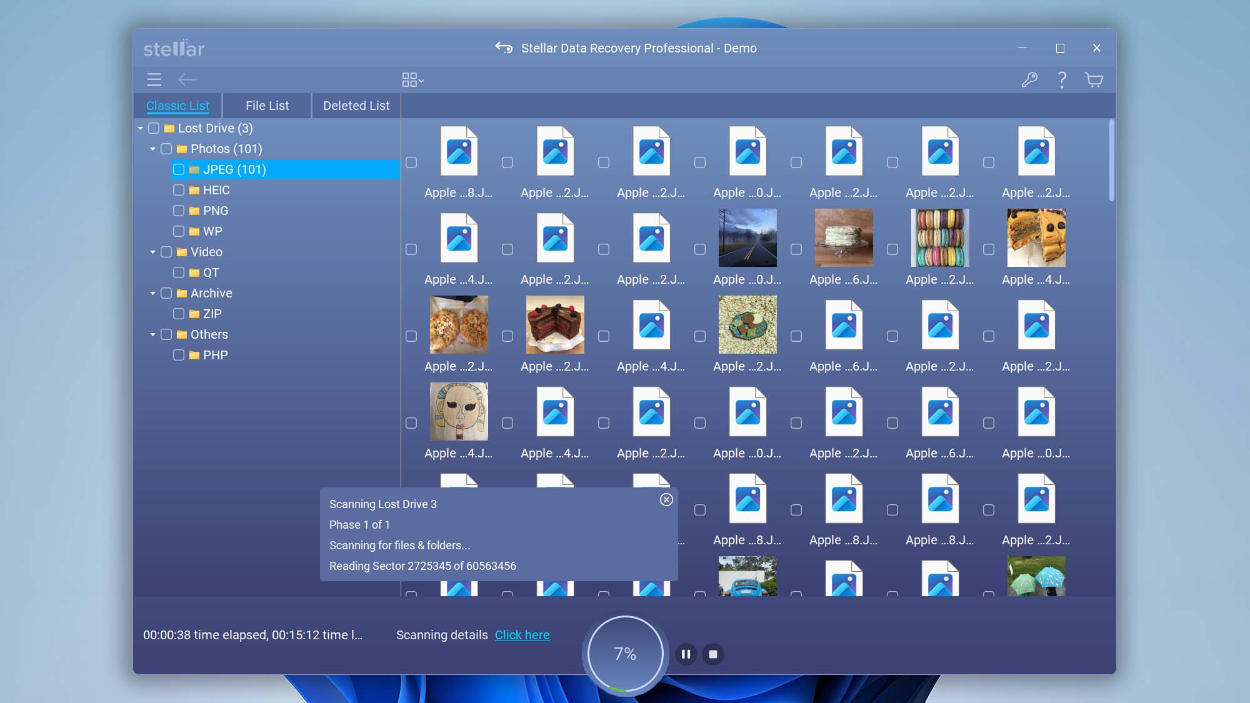Enable the PNG folder checkbox

(179, 211)
